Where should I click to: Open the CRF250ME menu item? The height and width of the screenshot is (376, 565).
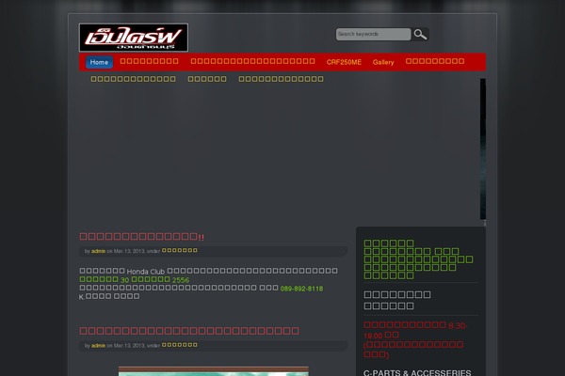point(344,62)
